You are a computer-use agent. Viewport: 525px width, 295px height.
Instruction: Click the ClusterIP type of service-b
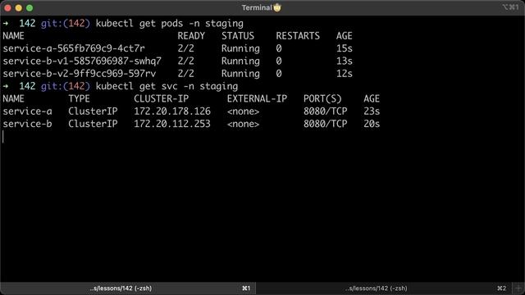pos(93,124)
